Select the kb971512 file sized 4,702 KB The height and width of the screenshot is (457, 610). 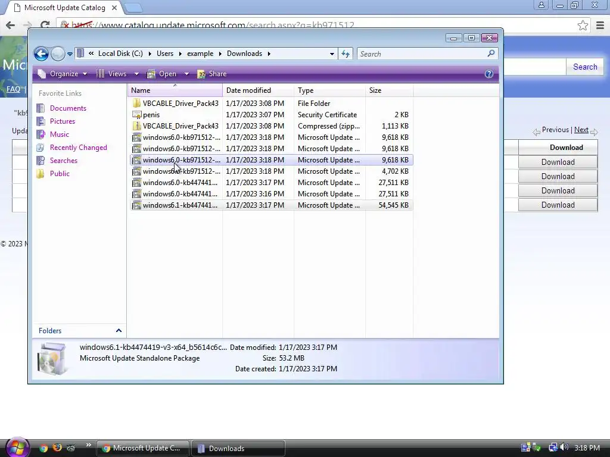pos(271,171)
